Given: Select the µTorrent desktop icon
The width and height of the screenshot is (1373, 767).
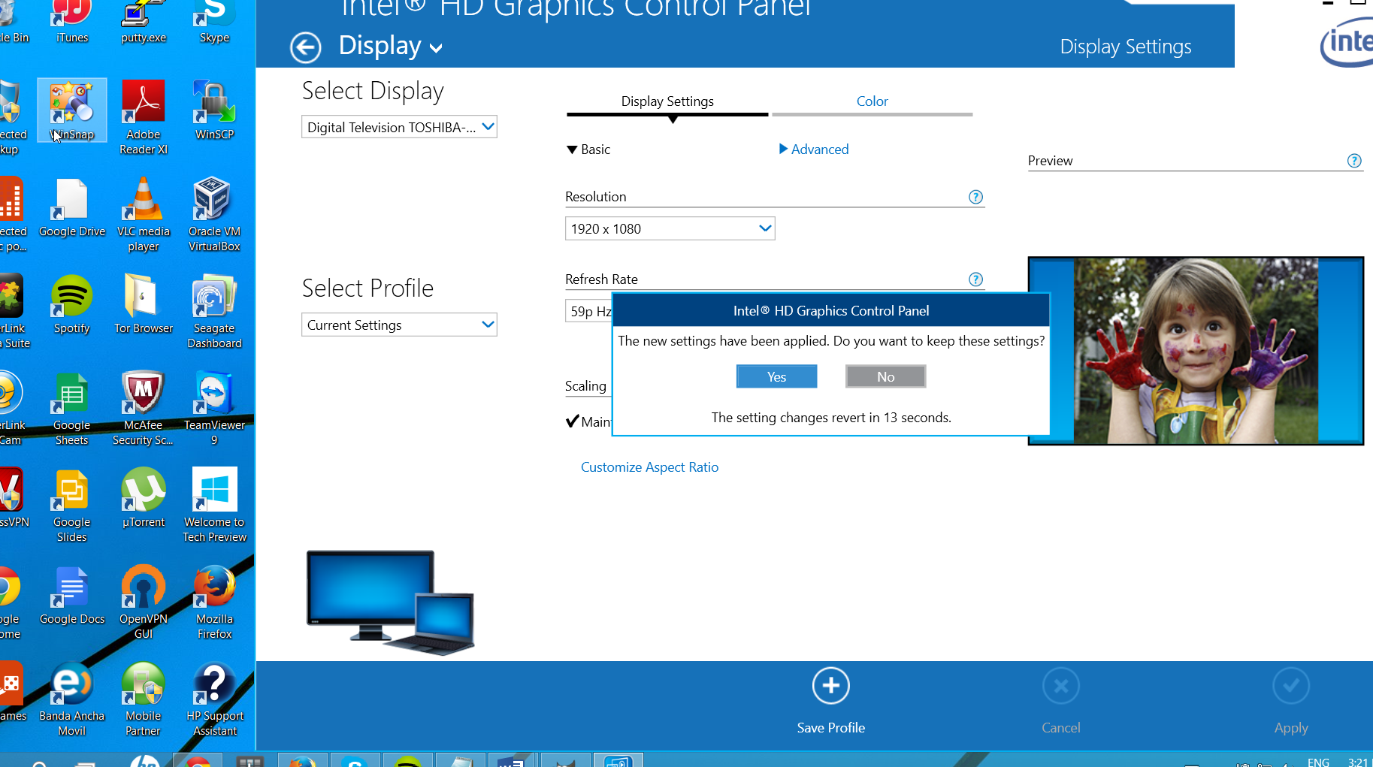Looking at the screenshot, I should click(x=144, y=498).
